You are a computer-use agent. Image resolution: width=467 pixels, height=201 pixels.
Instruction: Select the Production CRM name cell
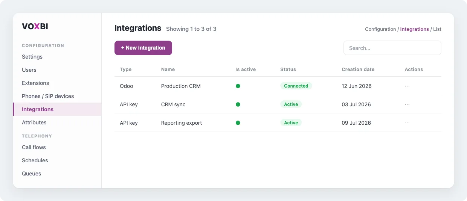(x=181, y=86)
